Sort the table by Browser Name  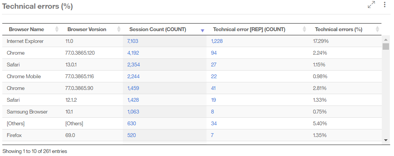pyautogui.click(x=57, y=29)
